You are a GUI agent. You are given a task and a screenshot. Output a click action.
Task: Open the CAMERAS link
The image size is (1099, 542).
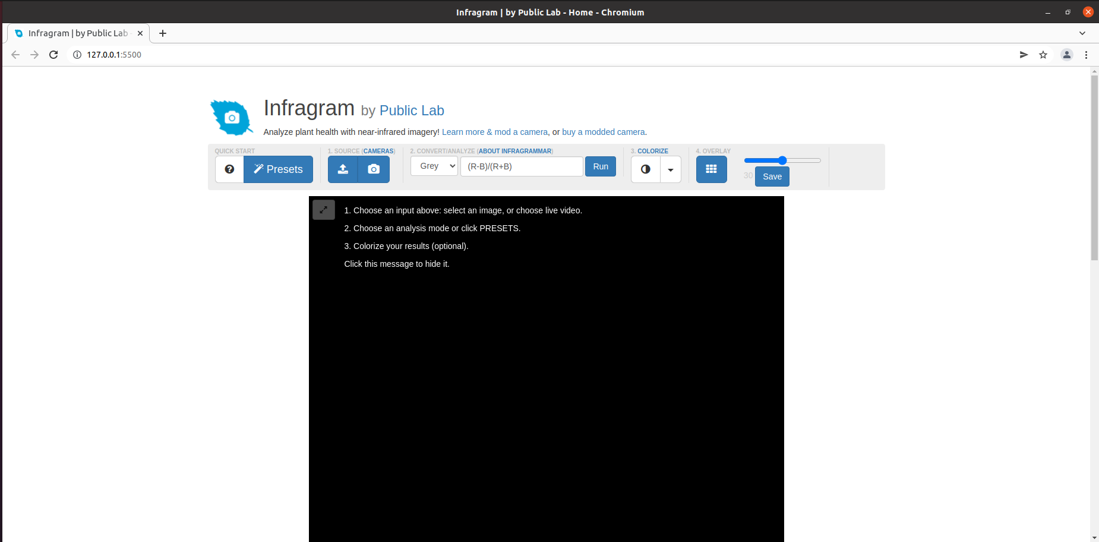pos(378,151)
